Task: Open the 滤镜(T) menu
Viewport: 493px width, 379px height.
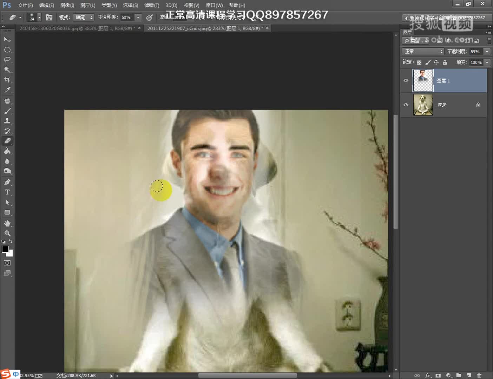Action: click(x=152, y=5)
